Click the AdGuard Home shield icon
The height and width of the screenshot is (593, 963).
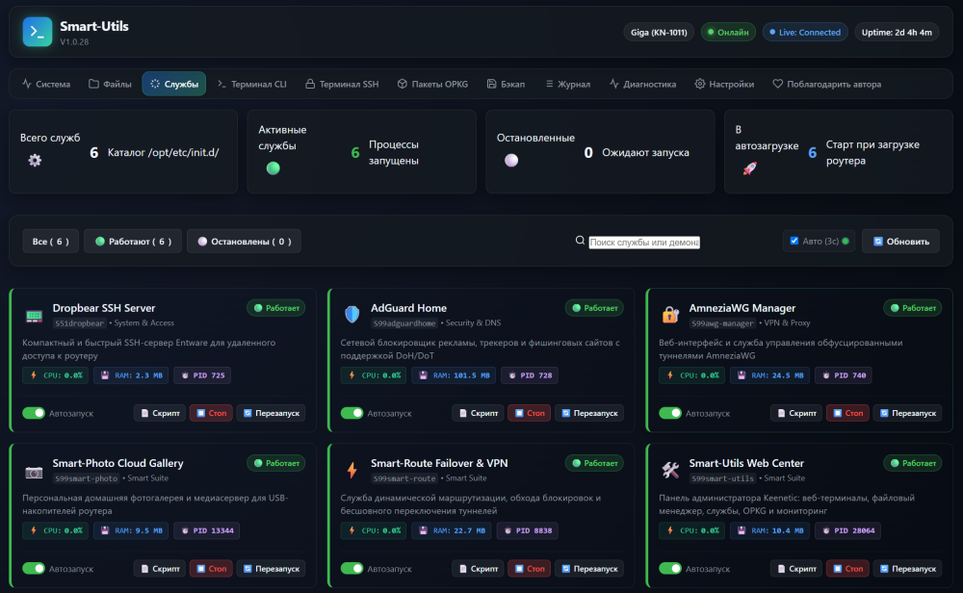point(351,314)
